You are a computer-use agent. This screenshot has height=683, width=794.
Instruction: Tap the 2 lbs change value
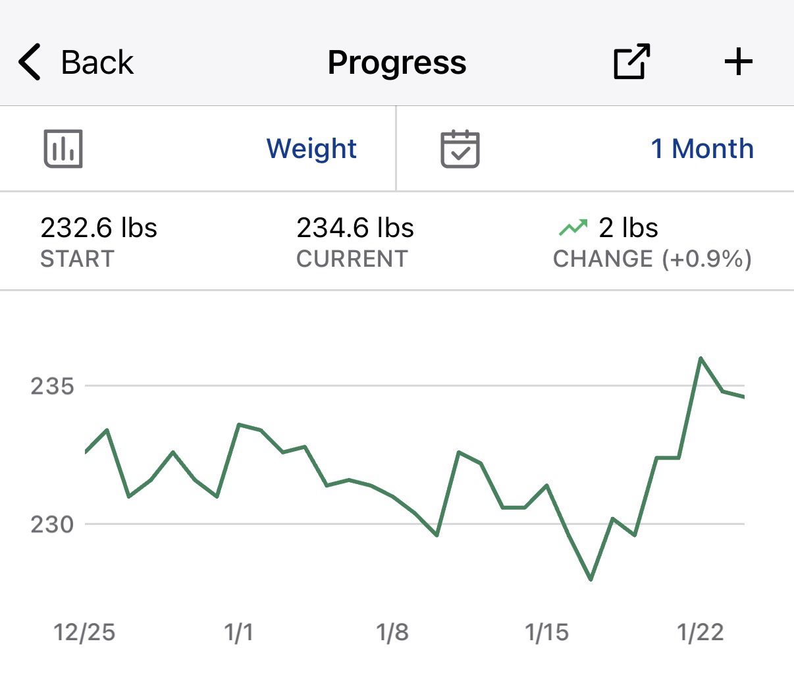[628, 228]
